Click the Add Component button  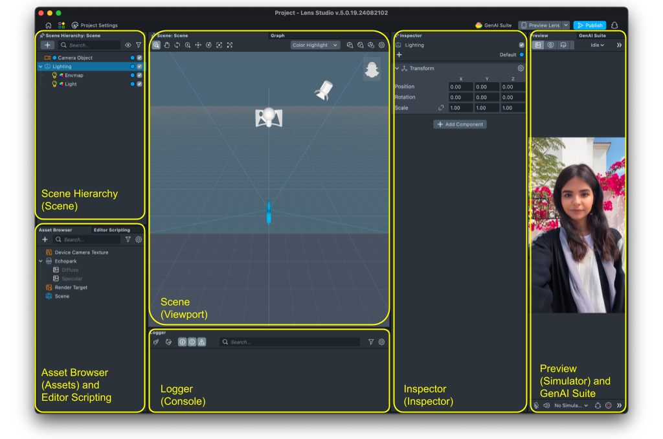coord(460,124)
